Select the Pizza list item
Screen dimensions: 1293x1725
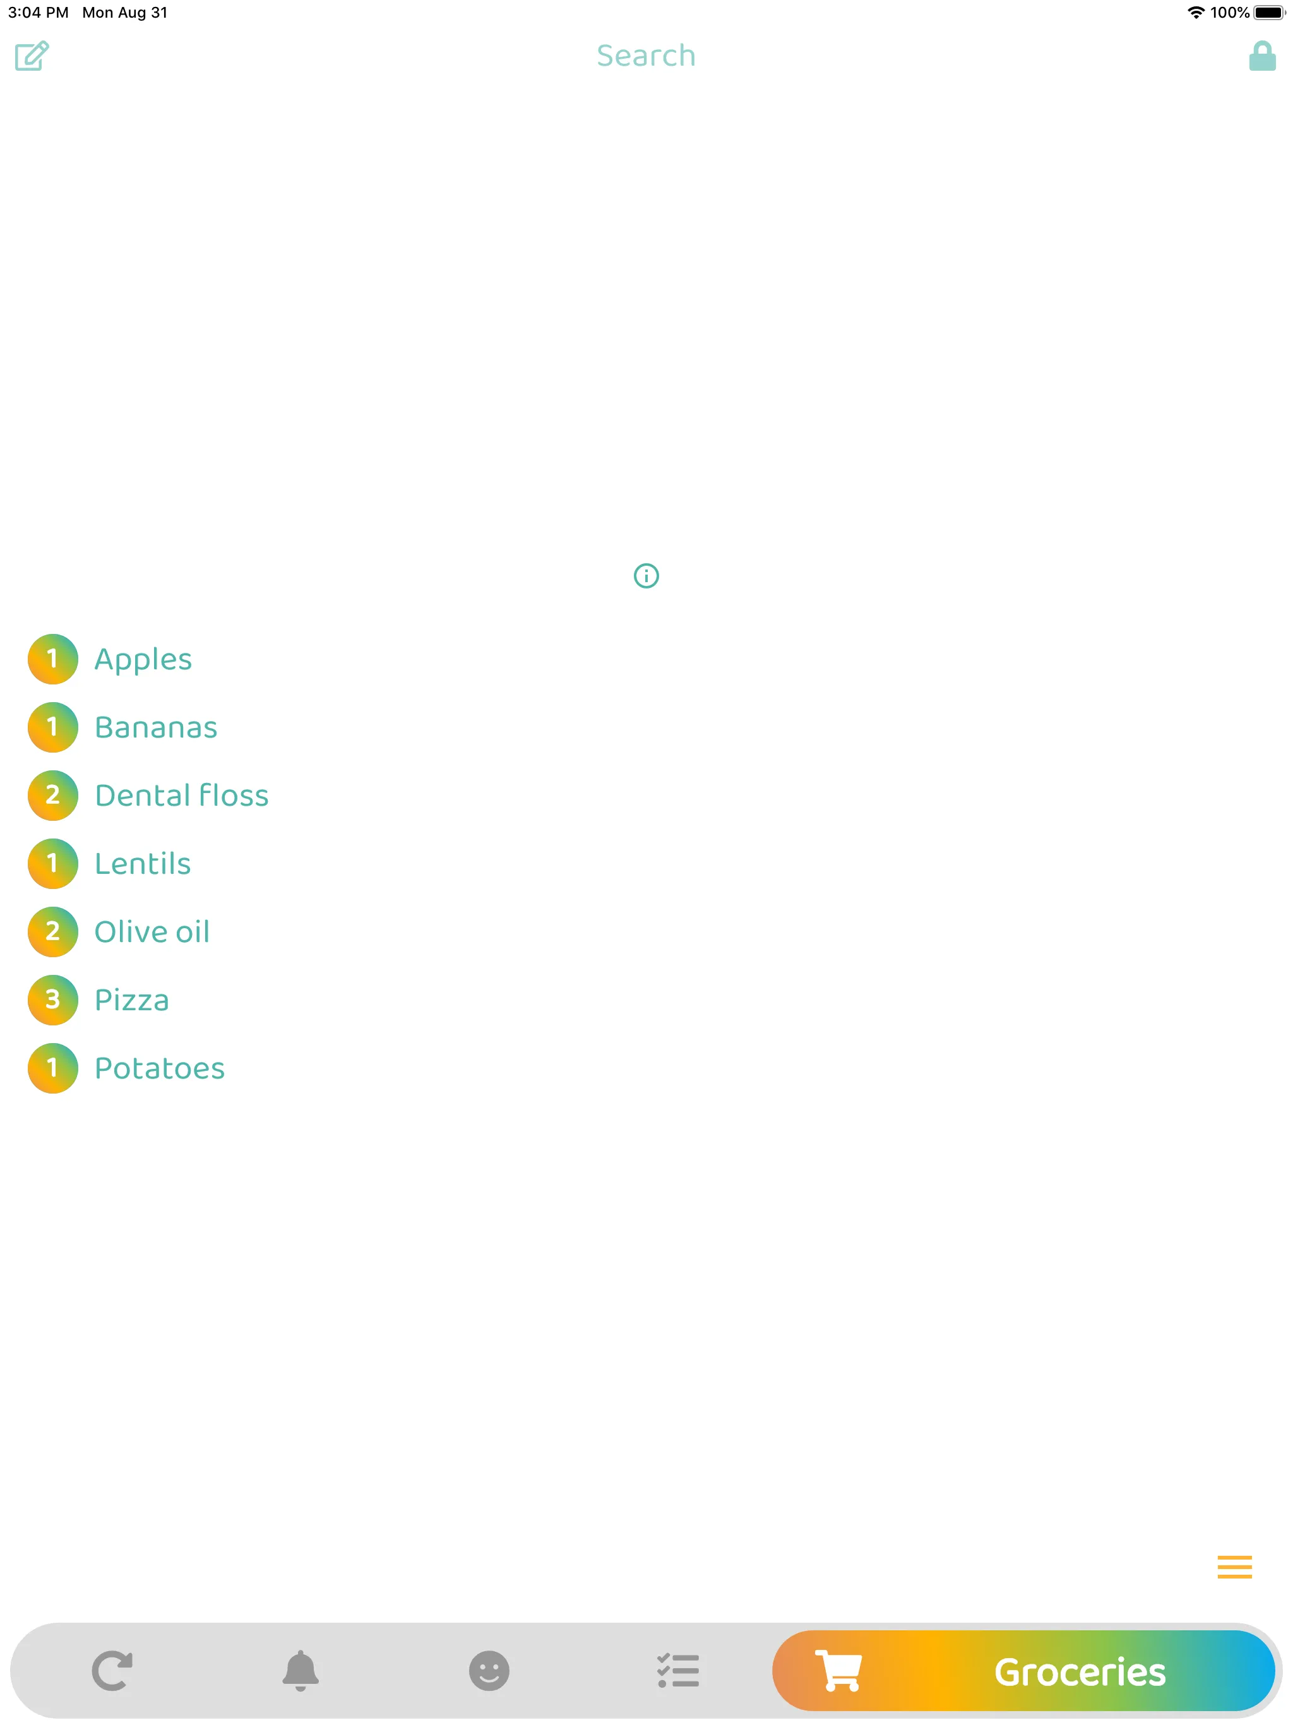point(131,1000)
